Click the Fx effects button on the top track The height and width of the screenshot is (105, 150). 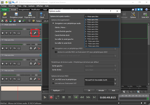pyautogui.click(x=15, y=33)
